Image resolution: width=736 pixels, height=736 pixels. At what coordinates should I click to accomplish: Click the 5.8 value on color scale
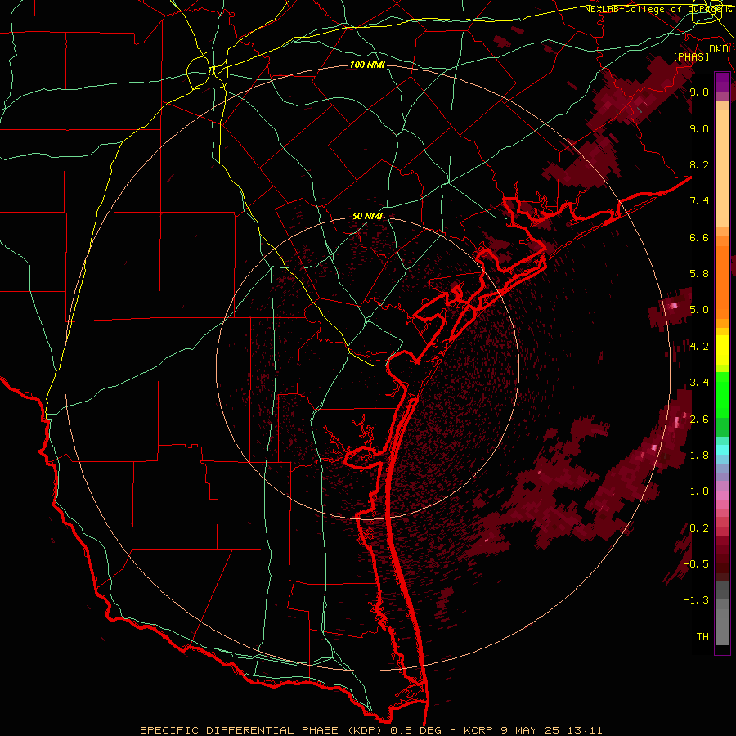[699, 274]
